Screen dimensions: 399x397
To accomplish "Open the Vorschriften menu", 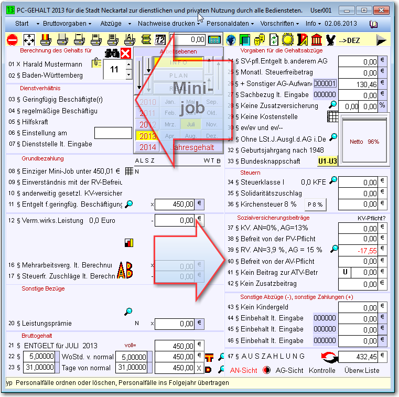I will coord(279,24).
